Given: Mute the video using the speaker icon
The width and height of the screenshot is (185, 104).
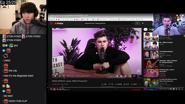Looking at the screenshot, I should coord(64,76).
